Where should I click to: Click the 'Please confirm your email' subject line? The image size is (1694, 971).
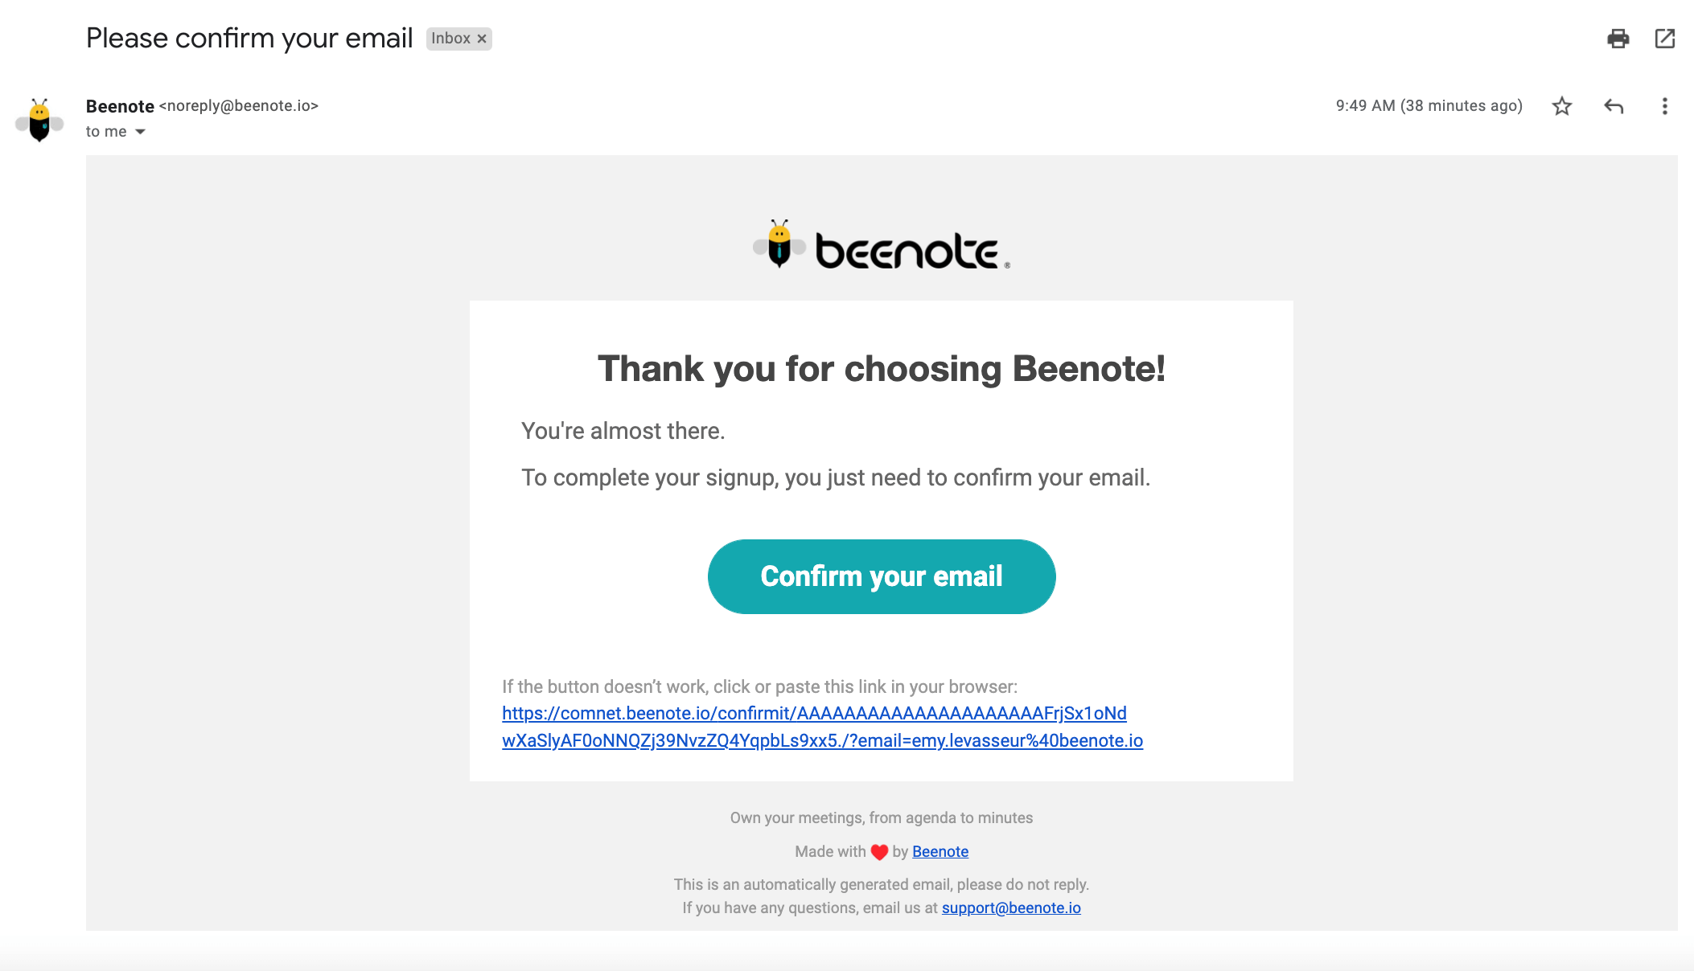click(249, 38)
